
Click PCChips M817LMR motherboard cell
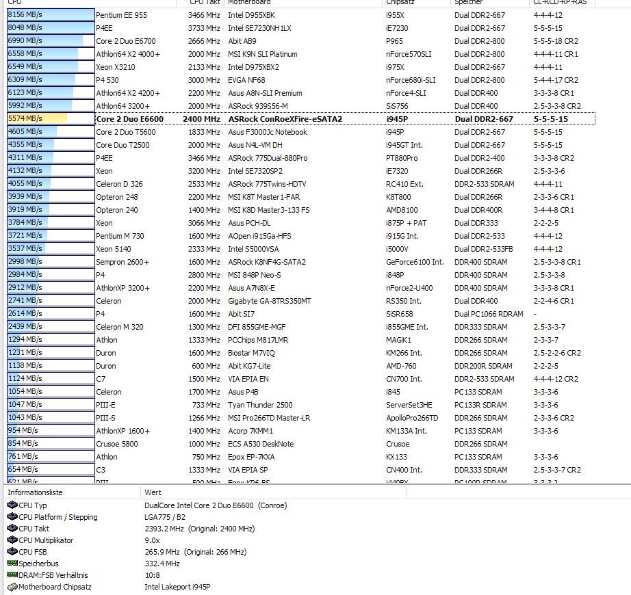tap(258, 340)
